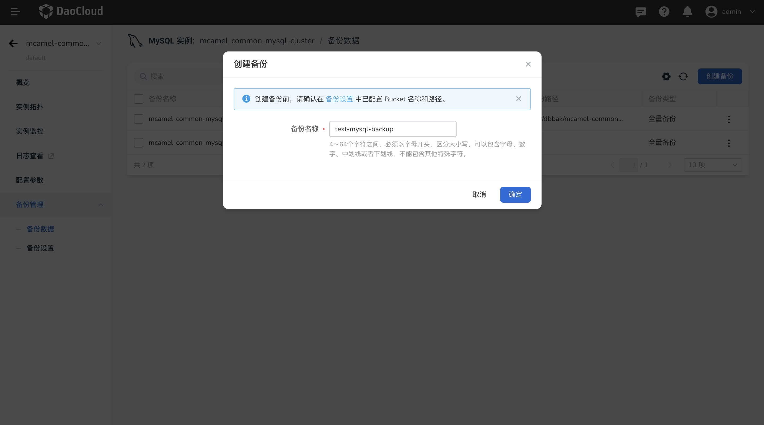Open 日志查看 in external window
Viewport: 764px width, 425px height.
point(50,156)
